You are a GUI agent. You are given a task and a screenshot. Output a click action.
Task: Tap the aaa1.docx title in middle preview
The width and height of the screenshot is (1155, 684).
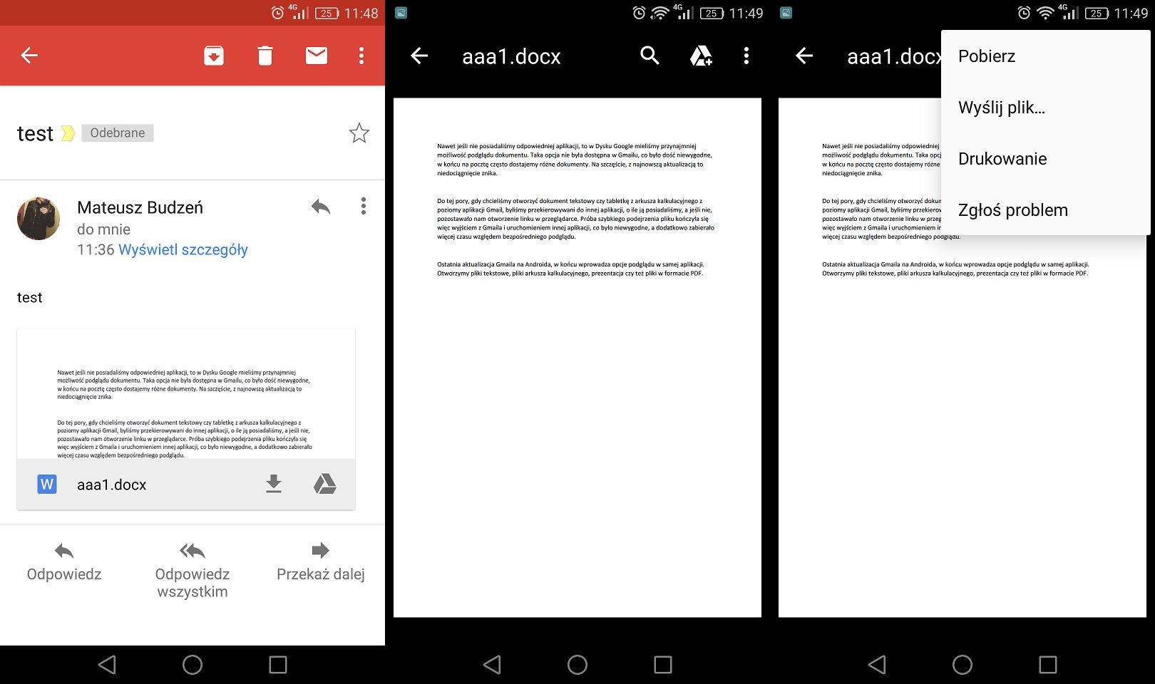point(511,56)
